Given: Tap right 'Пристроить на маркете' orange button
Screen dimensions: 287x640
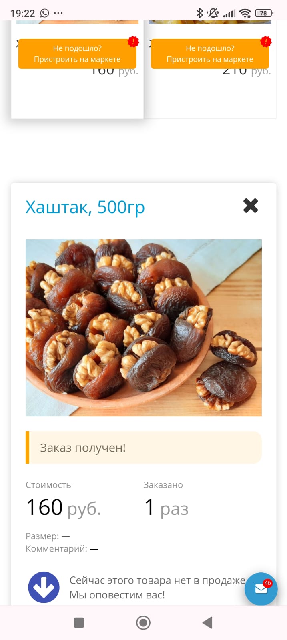Looking at the screenshot, I should pyautogui.click(x=210, y=54).
